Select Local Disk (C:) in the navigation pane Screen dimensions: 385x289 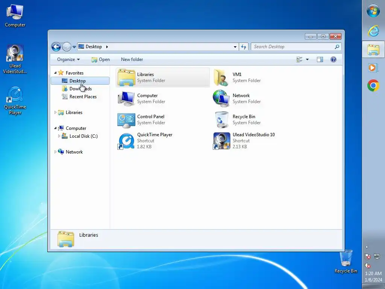(83, 136)
